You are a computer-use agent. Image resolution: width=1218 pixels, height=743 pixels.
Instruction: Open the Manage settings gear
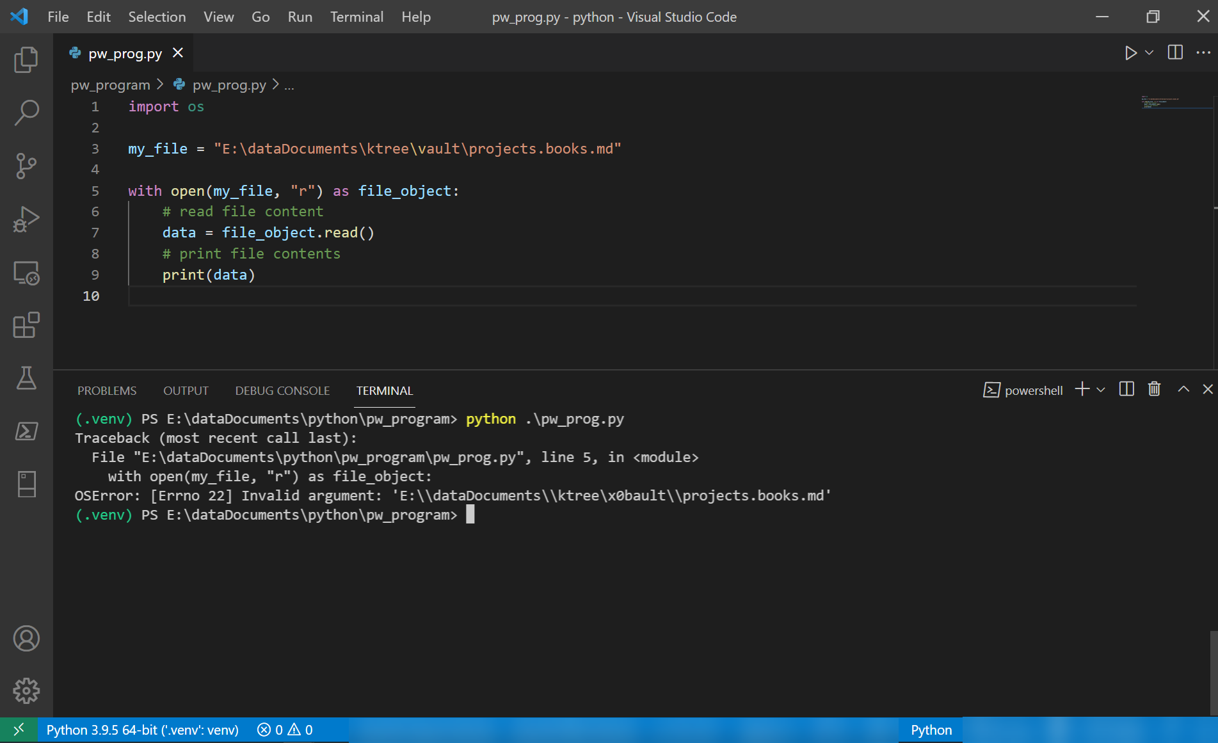(26, 691)
